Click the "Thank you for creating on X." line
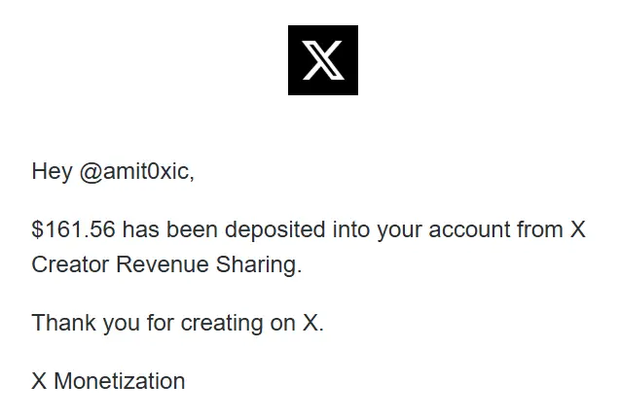Image resolution: width=620 pixels, height=419 pixels. pyautogui.click(x=177, y=323)
